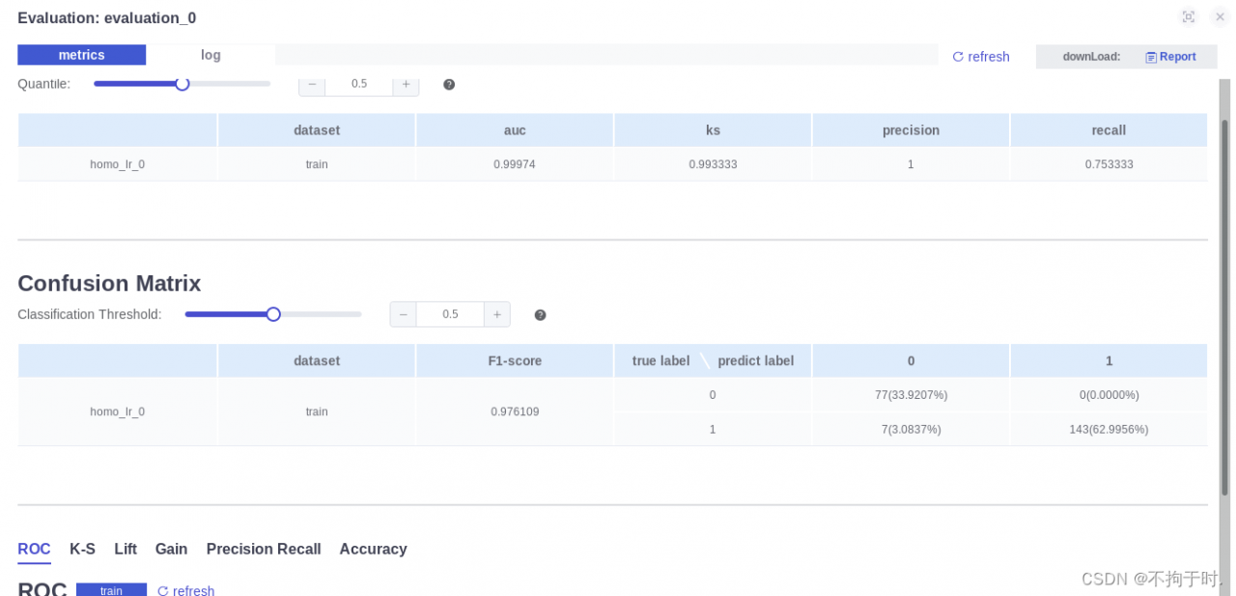This screenshot has height=596, width=1236.
Task: Show the Gain chart tab
Action: [171, 549]
